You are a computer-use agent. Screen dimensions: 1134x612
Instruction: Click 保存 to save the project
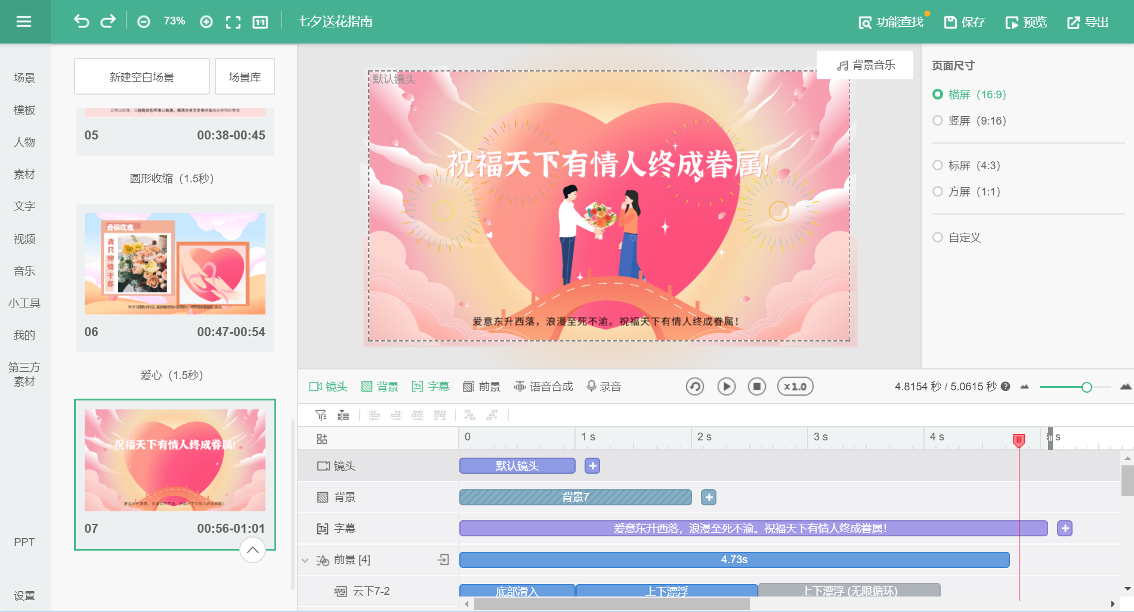tap(965, 22)
